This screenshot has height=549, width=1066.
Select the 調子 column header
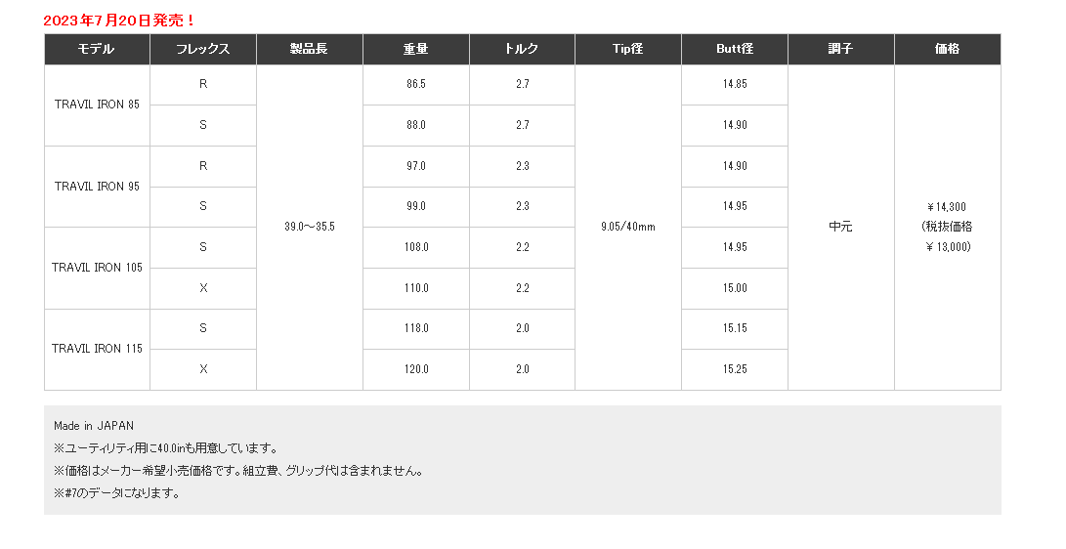click(841, 49)
